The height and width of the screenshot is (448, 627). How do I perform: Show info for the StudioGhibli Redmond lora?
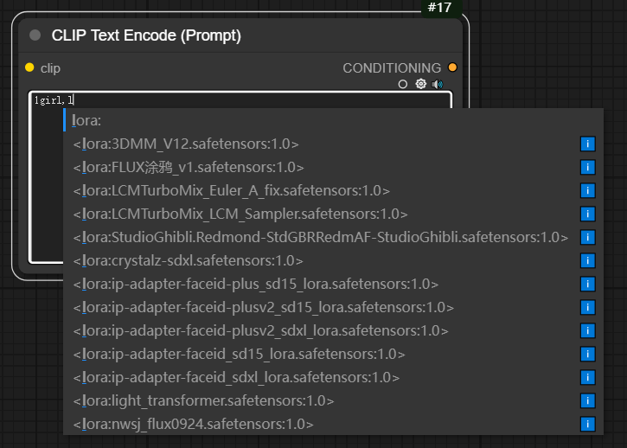coord(588,237)
